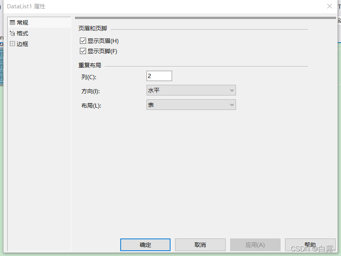Click the 帮助 button
The height and width of the screenshot is (256, 341).
click(310, 245)
